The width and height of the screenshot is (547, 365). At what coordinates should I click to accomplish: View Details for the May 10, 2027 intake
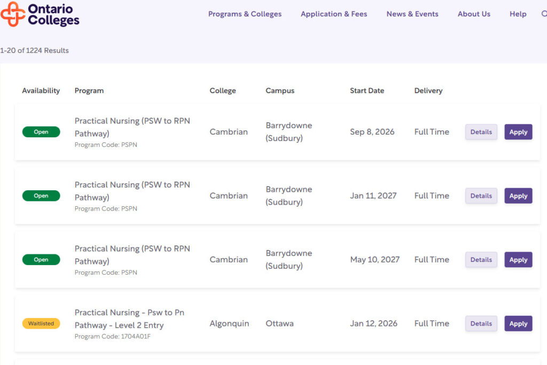tap(481, 259)
